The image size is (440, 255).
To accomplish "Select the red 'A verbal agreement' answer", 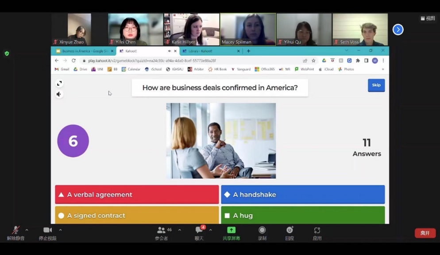I will click(137, 195).
